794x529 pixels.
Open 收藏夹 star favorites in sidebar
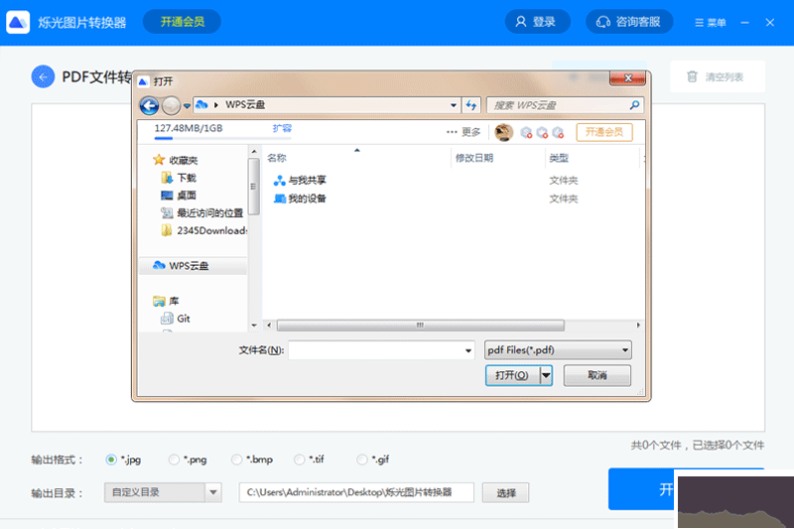[175, 160]
